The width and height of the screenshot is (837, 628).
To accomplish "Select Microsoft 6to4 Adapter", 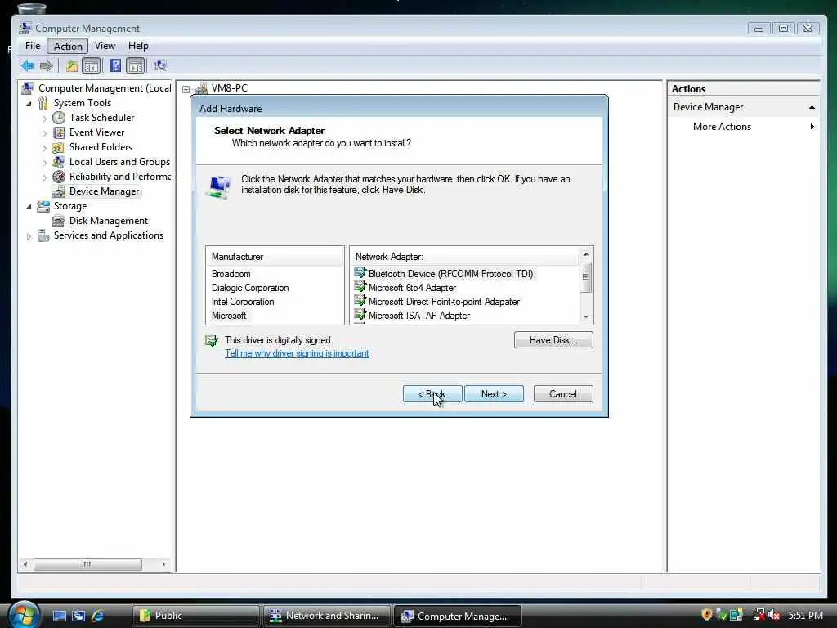I will click(x=405, y=288).
